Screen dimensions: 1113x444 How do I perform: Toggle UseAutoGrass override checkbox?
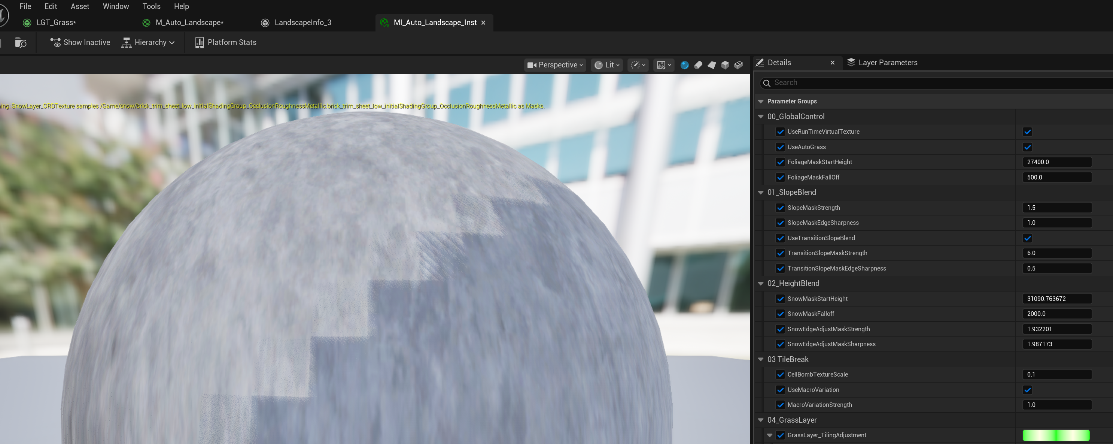[780, 147]
